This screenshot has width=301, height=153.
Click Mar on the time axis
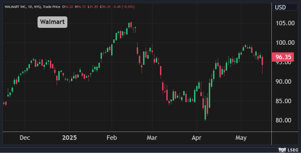(x=152, y=138)
